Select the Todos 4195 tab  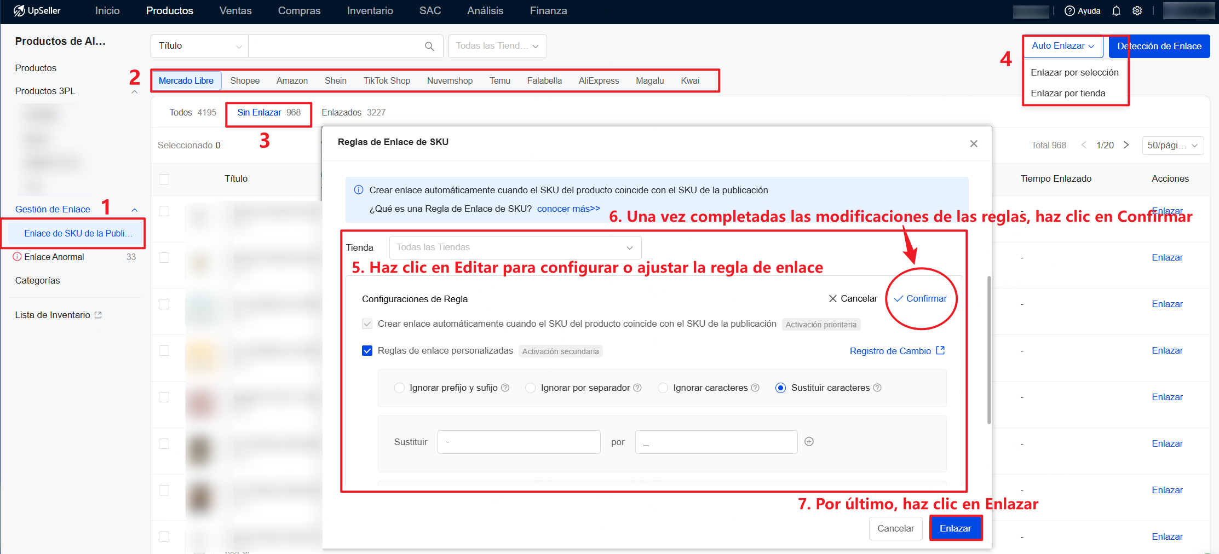coord(193,112)
